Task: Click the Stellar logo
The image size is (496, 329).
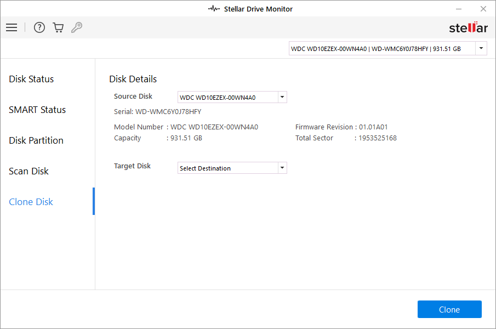Action: pyautogui.click(x=468, y=28)
